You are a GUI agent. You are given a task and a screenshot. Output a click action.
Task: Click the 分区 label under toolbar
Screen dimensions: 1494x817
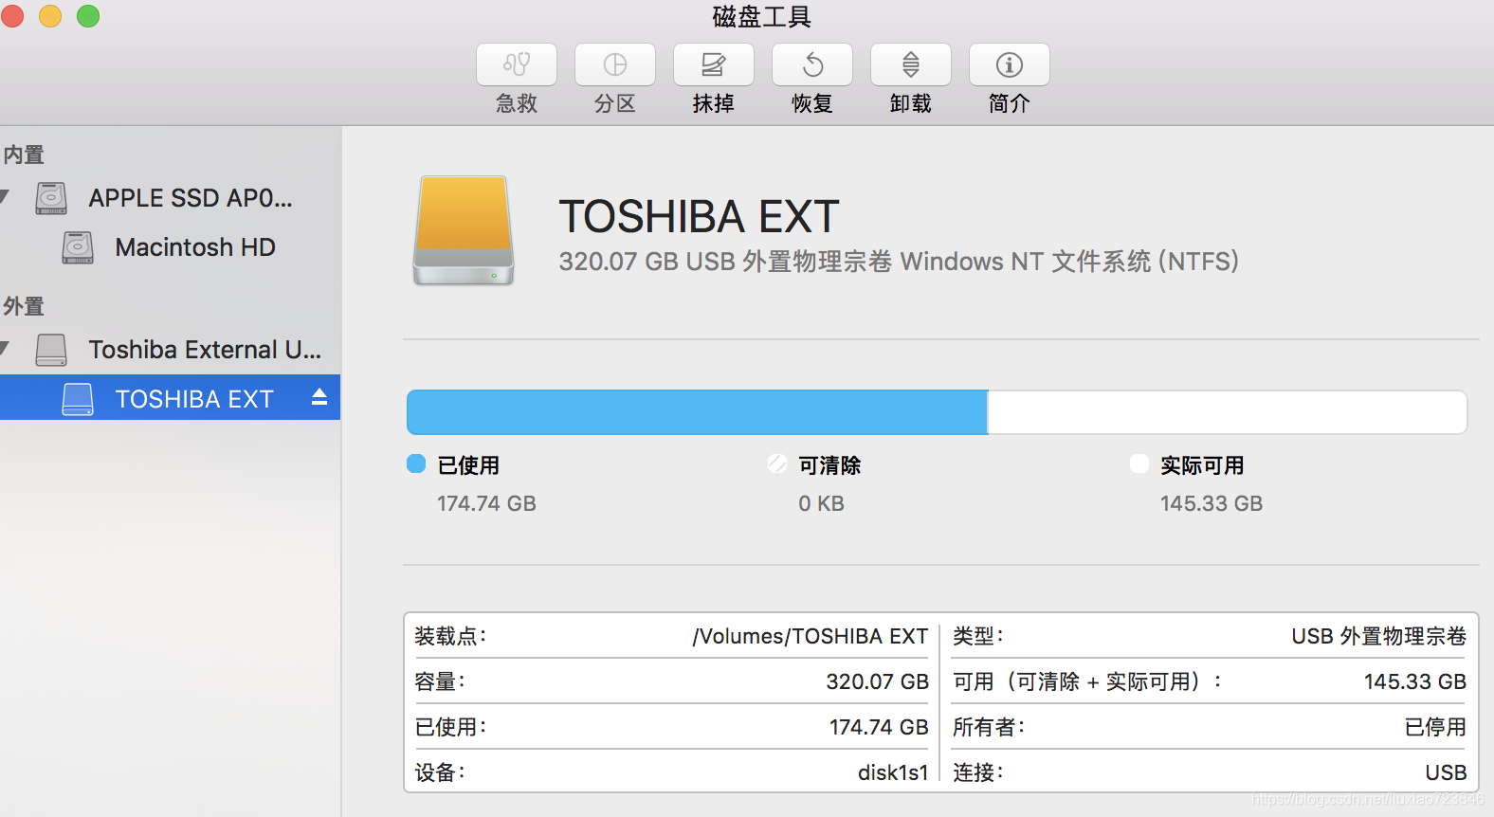(615, 103)
